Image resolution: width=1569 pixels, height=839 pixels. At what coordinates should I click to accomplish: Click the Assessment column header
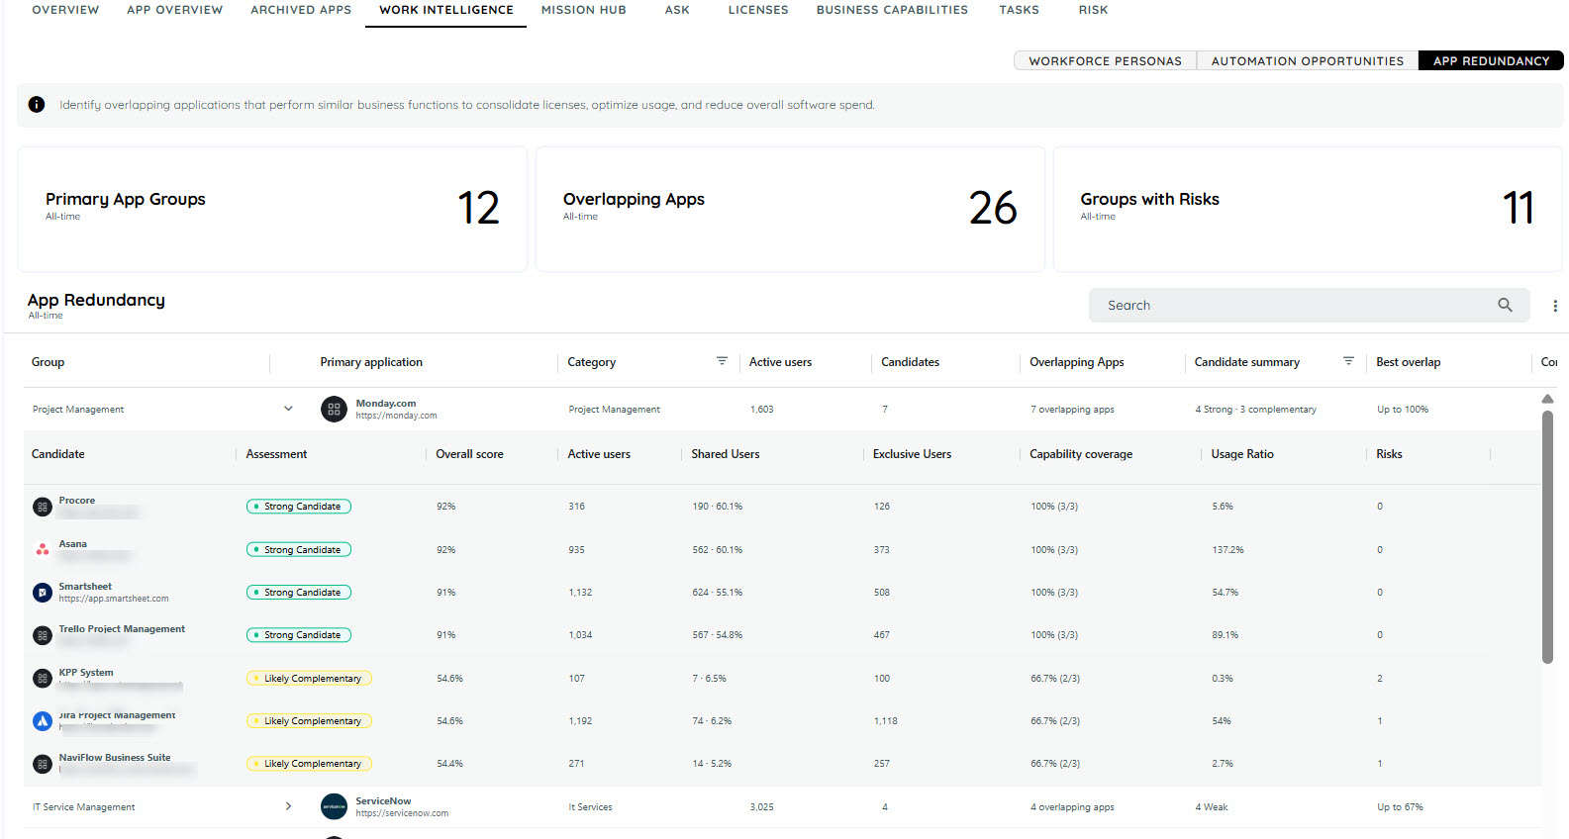coord(276,454)
